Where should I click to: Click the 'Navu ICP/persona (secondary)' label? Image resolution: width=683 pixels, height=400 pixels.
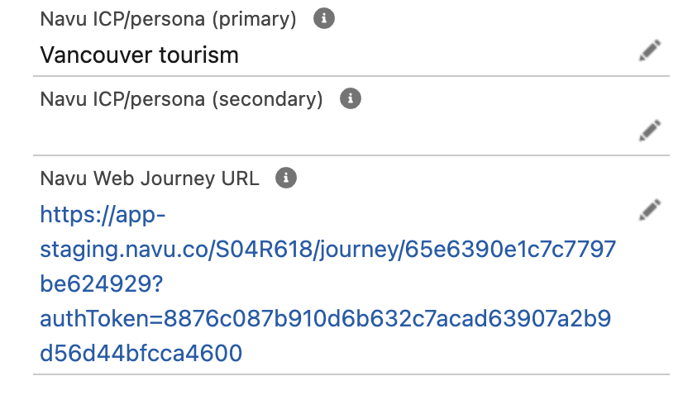click(182, 99)
